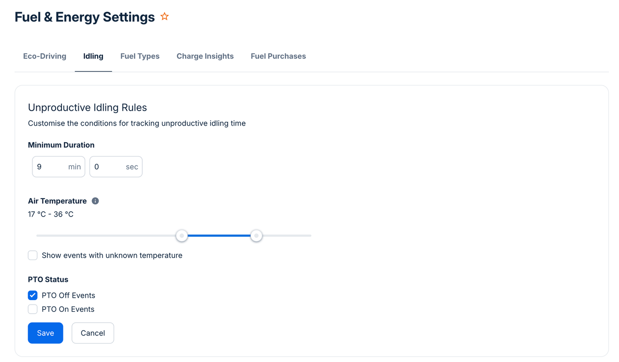Select the Idling tab
Image resolution: width=619 pixels, height=362 pixels.
tap(93, 56)
